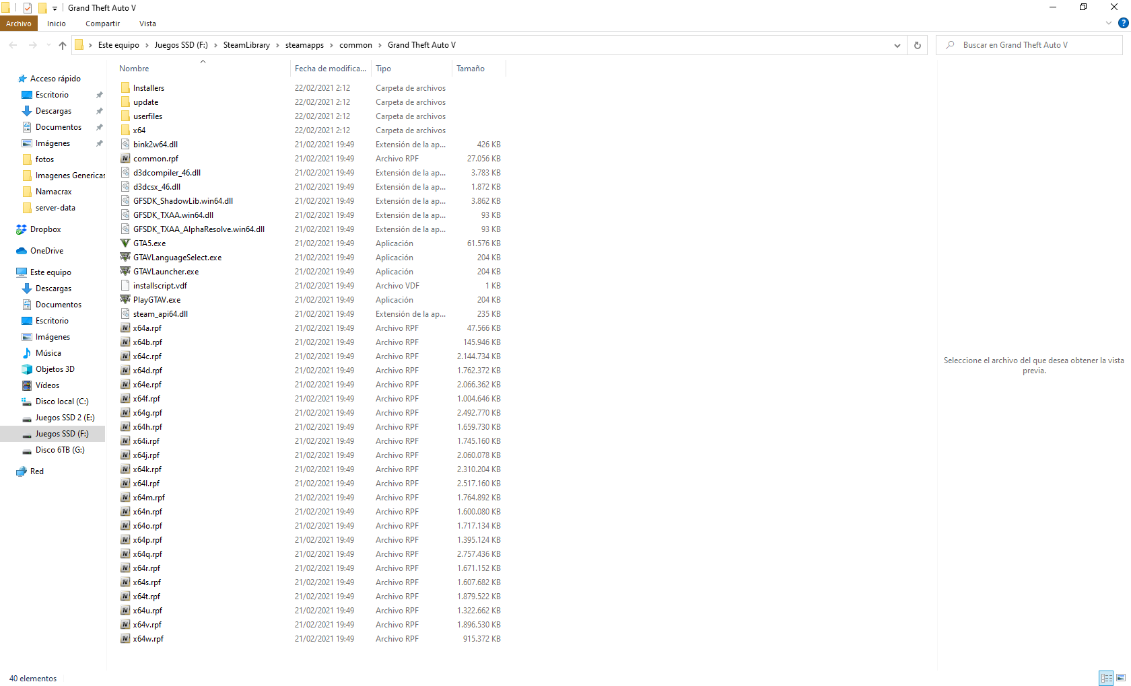Screen dimensions: 1131x686
Task: Open the Help question mark icon
Action: [x=1123, y=24]
